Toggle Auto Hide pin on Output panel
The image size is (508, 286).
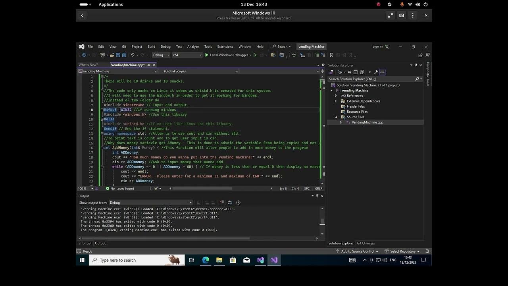317,196
